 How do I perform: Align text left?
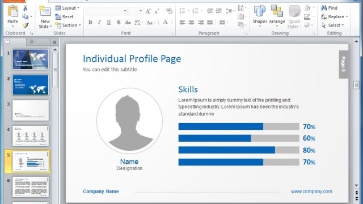(183, 22)
